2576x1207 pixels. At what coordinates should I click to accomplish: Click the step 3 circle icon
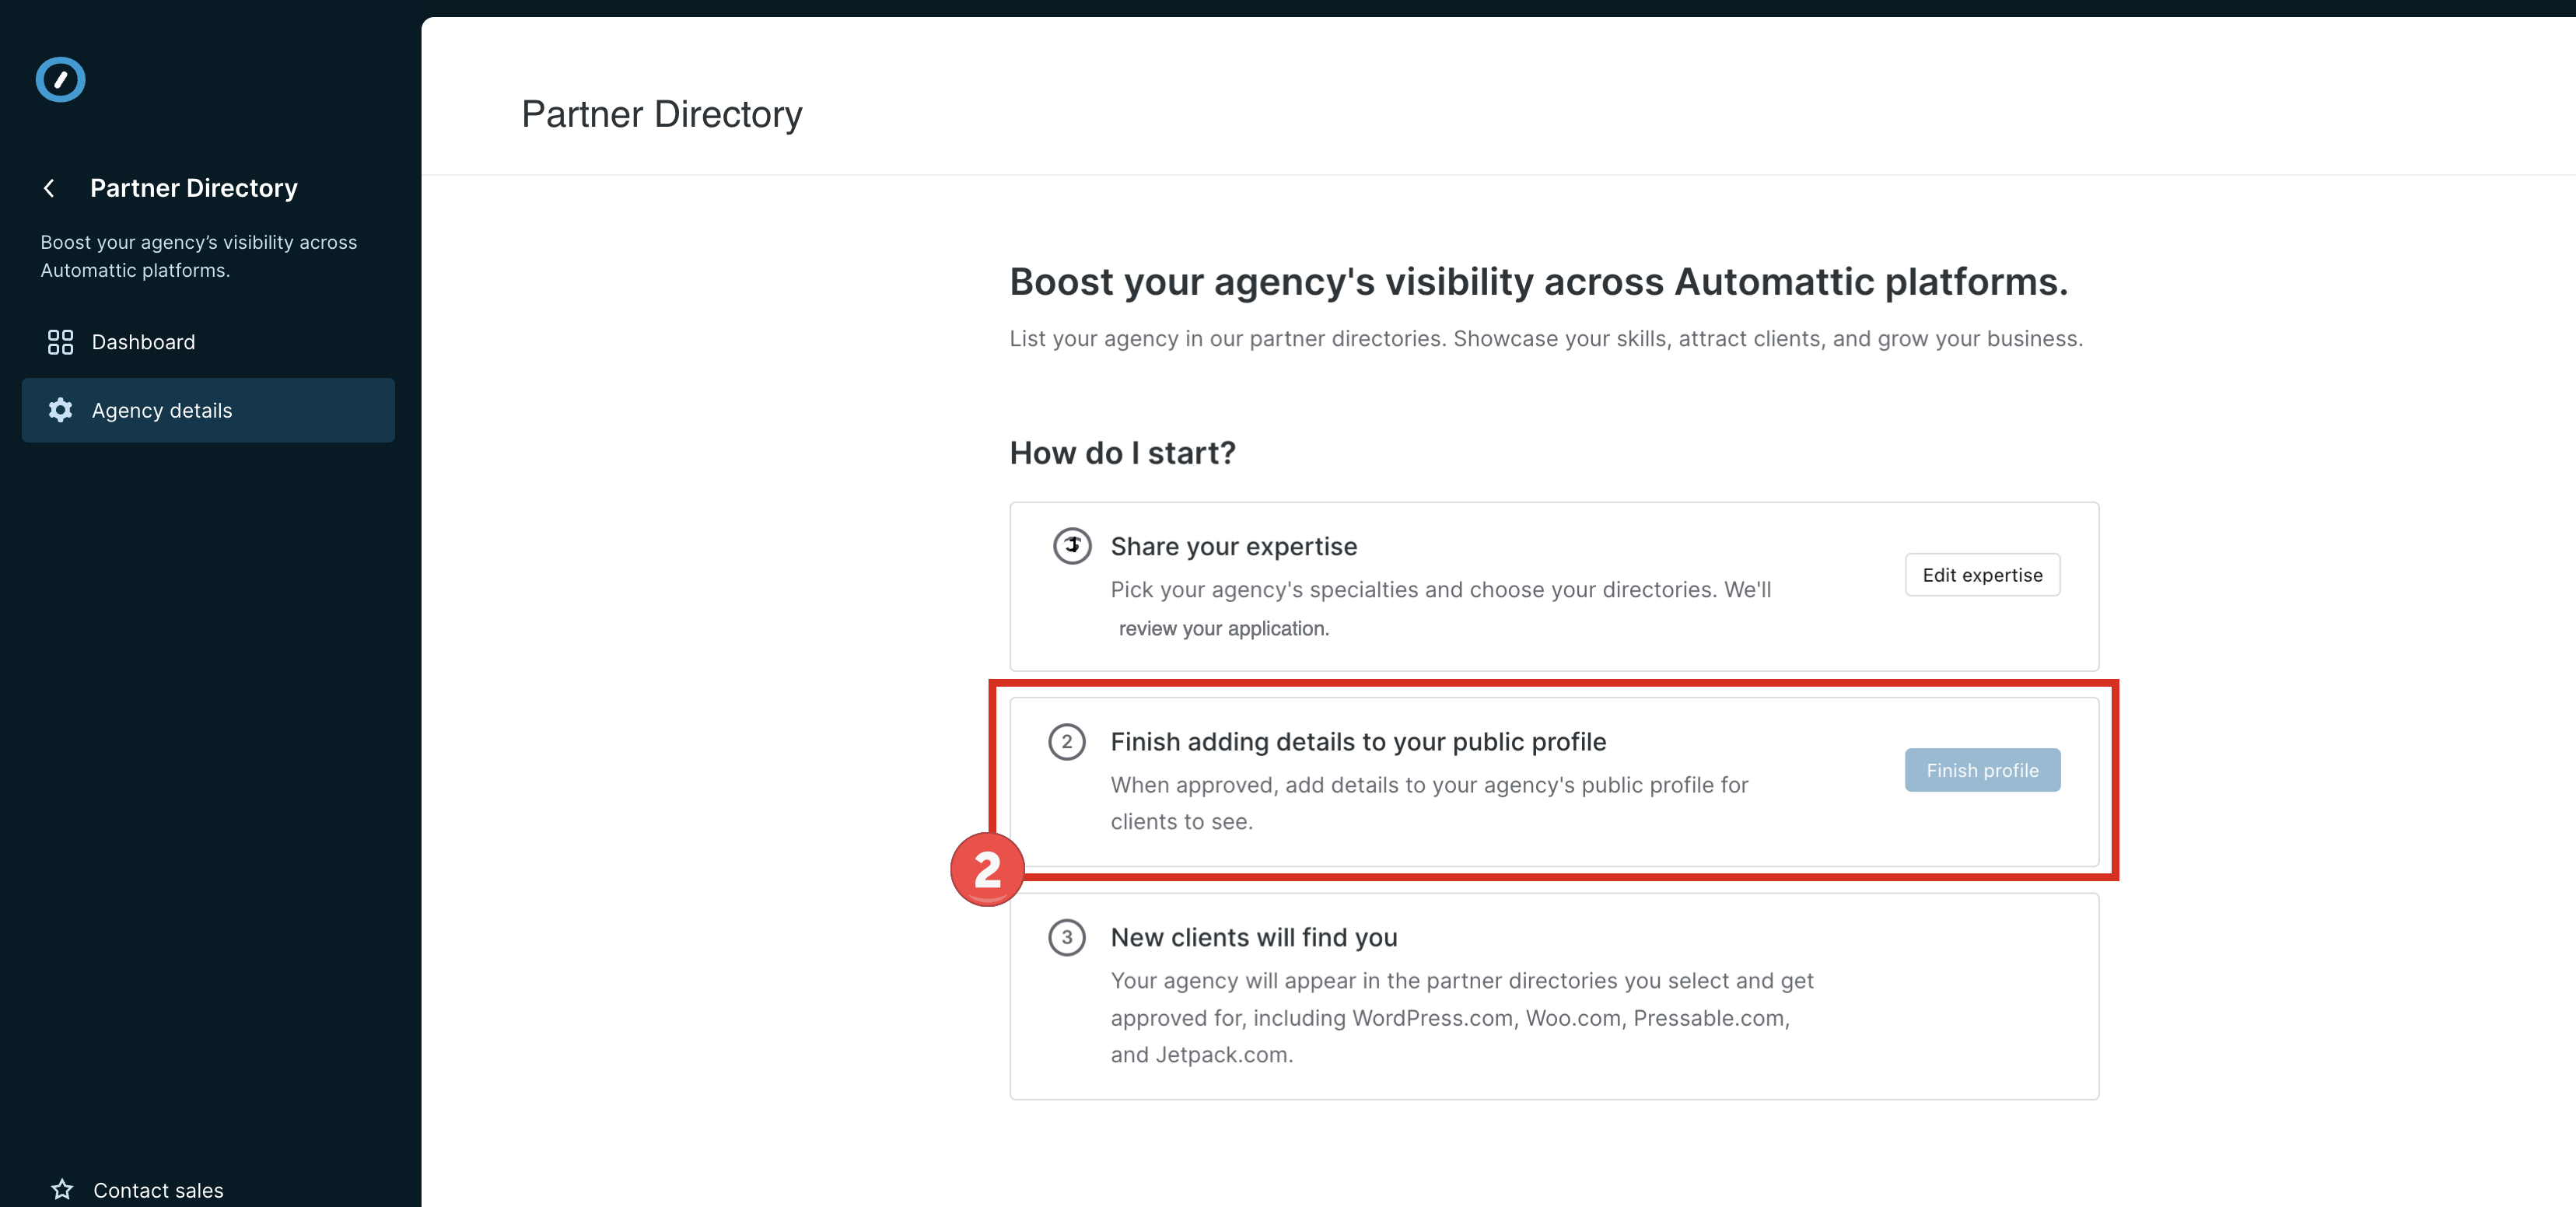tap(1067, 937)
